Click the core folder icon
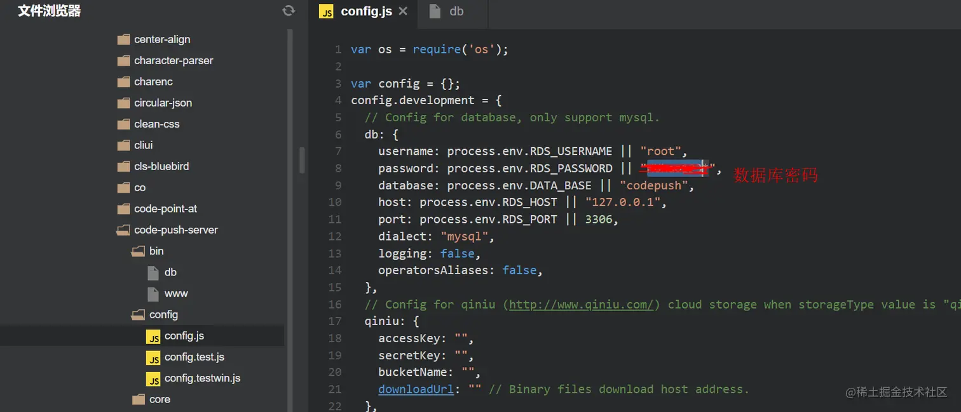Image resolution: width=961 pixels, height=412 pixels. coord(139,399)
